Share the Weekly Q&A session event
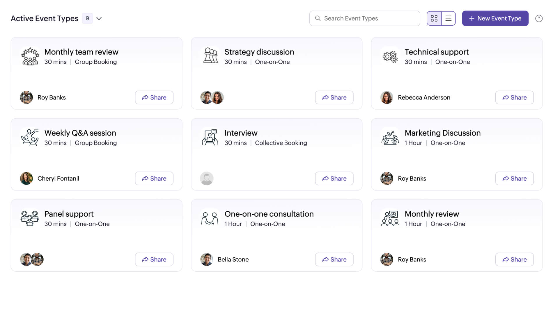 pyautogui.click(x=154, y=179)
